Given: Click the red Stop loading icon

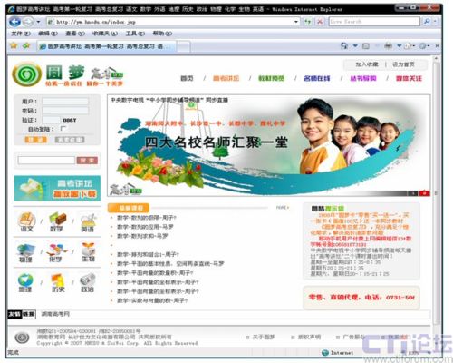Looking at the screenshot, I should 320,22.
